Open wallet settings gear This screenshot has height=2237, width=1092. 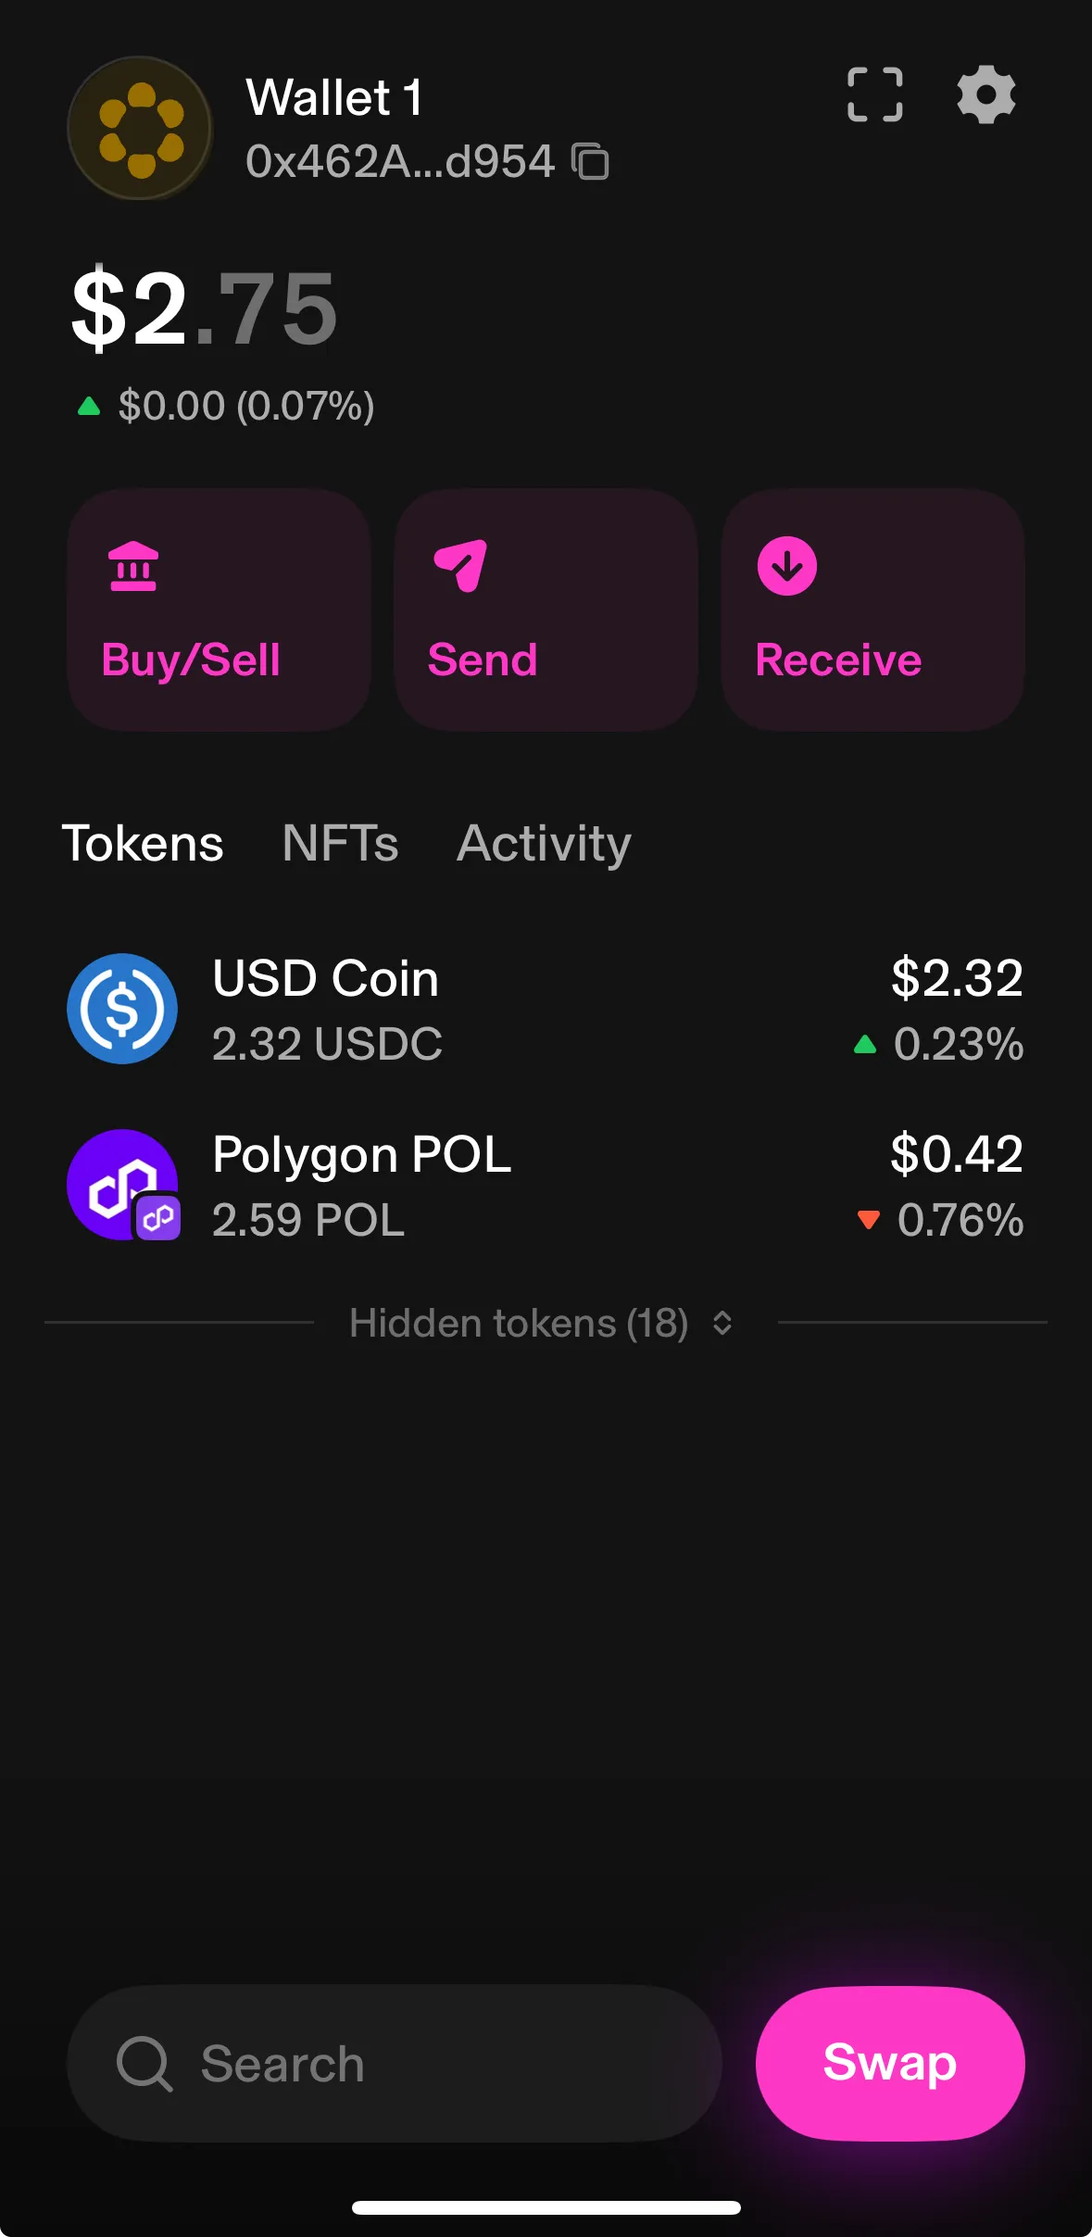pyautogui.click(x=985, y=94)
